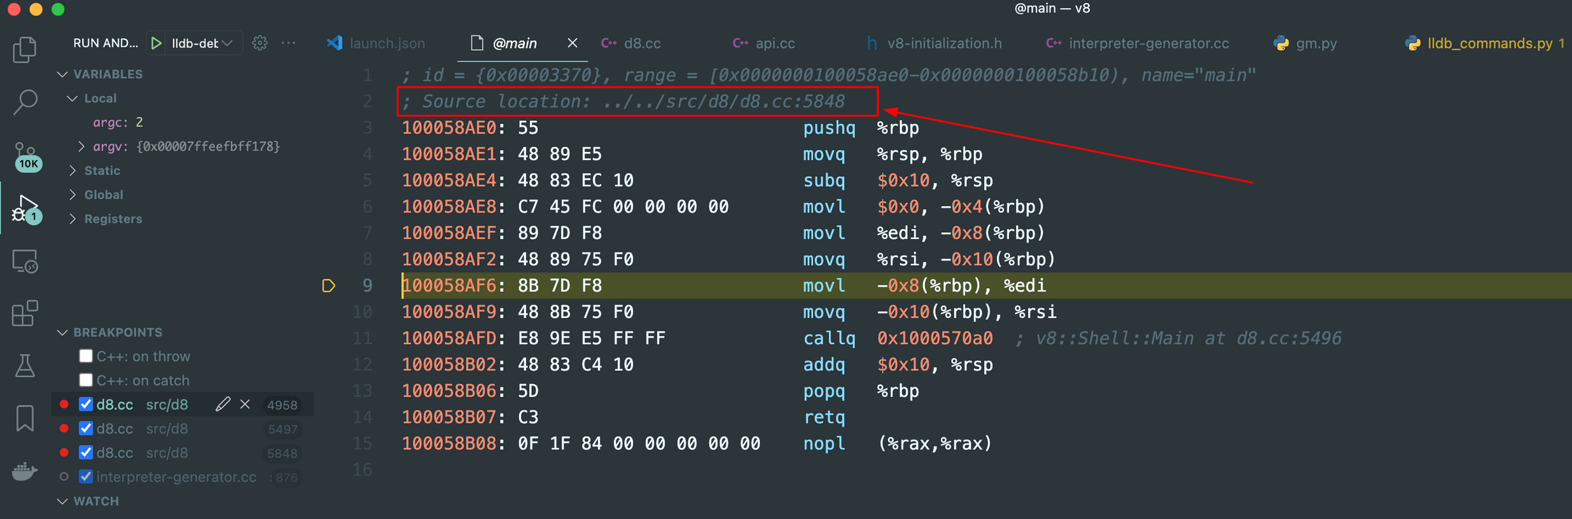
Task: Remove the d8.cc 4958 breakpoint
Action: coord(245,405)
